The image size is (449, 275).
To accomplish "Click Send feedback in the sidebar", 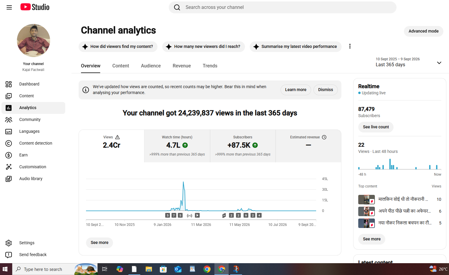I will coord(33,255).
